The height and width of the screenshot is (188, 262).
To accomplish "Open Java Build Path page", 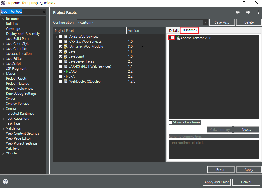I will tap(17, 39).
